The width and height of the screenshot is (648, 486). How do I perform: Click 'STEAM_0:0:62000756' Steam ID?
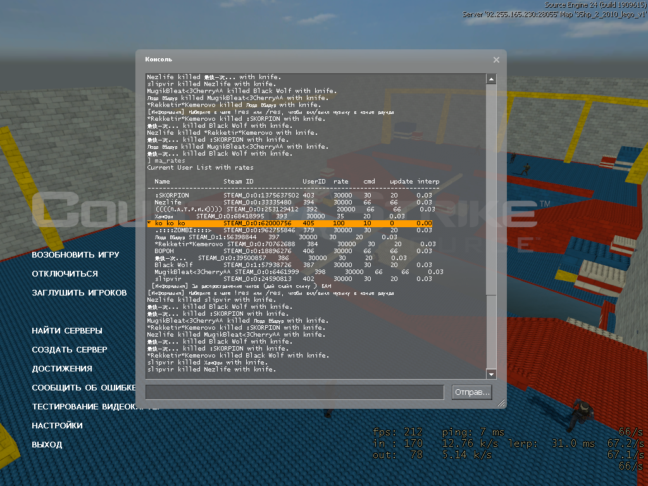coord(258,223)
